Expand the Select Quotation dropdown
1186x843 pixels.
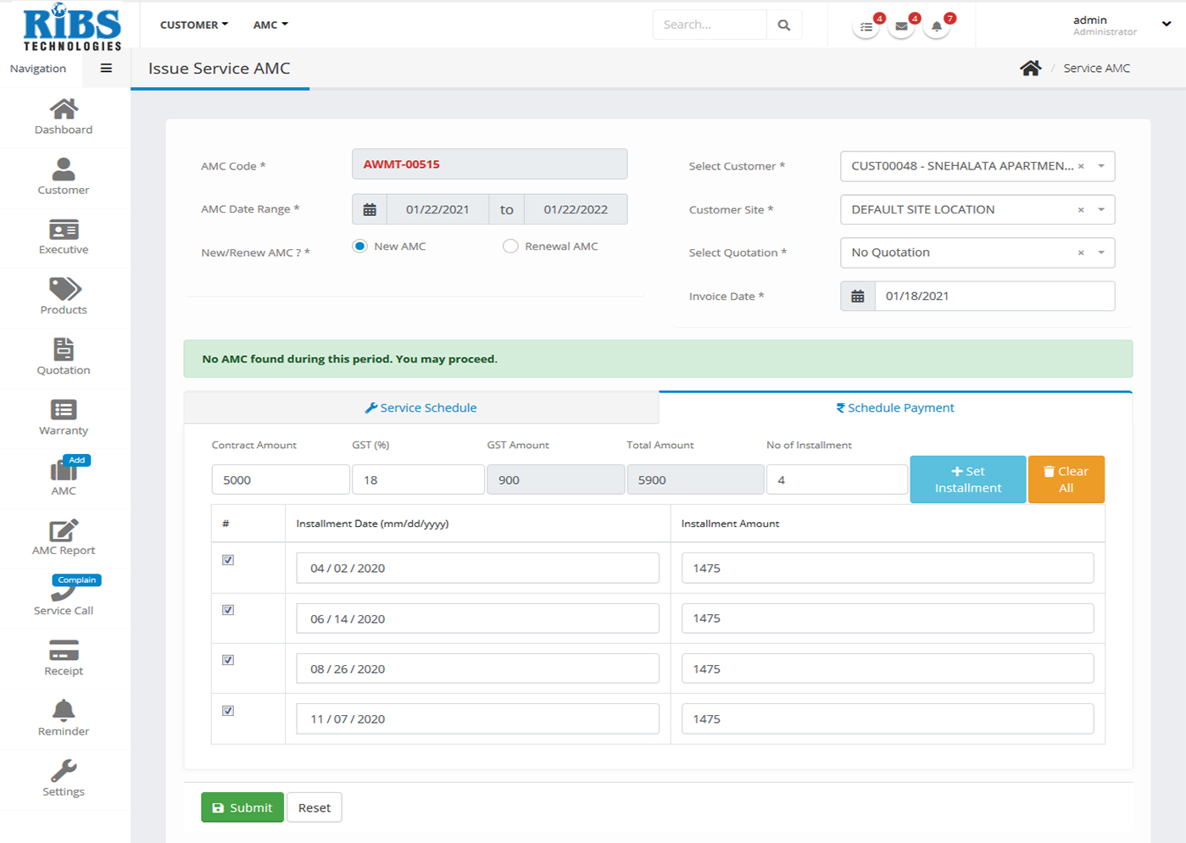click(x=1101, y=252)
